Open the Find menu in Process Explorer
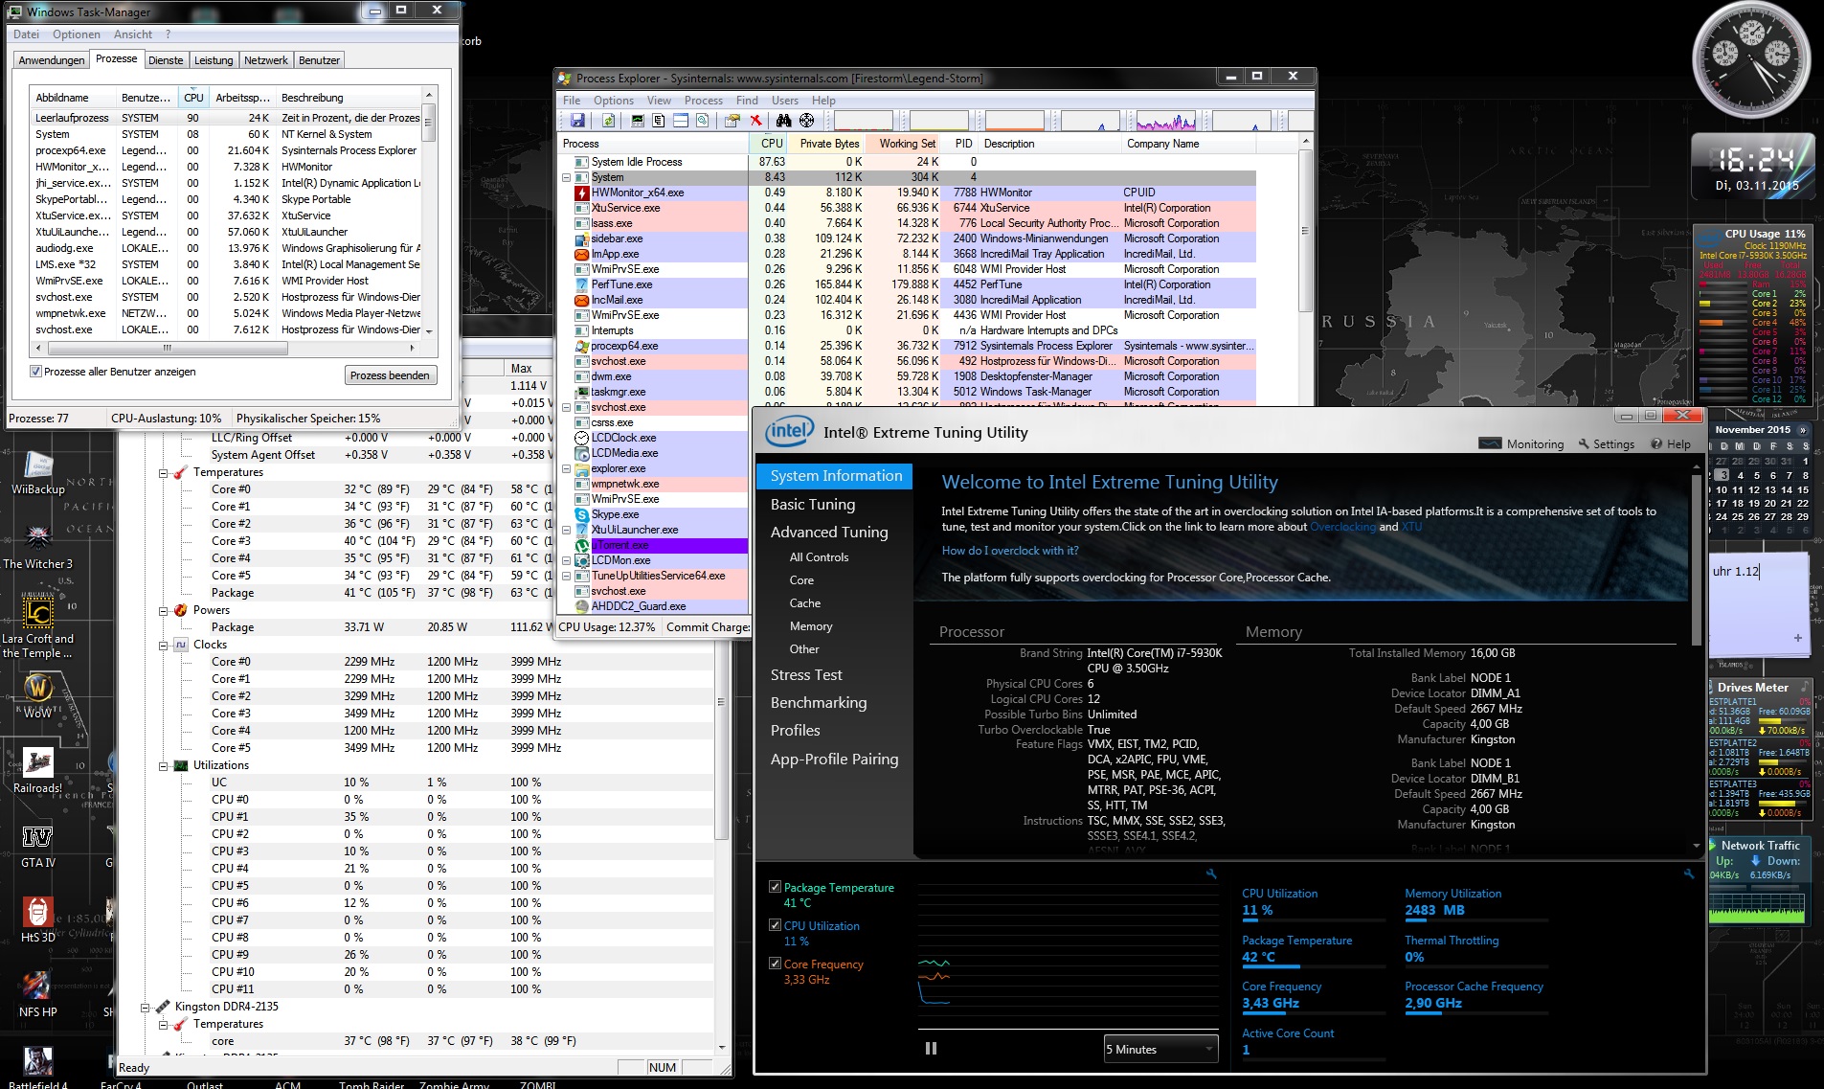 click(747, 100)
